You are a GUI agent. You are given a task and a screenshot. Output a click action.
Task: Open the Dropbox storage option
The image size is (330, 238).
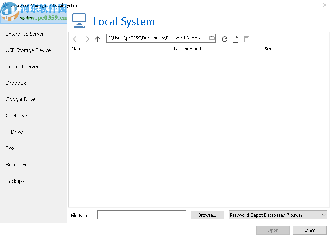(x=16, y=83)
